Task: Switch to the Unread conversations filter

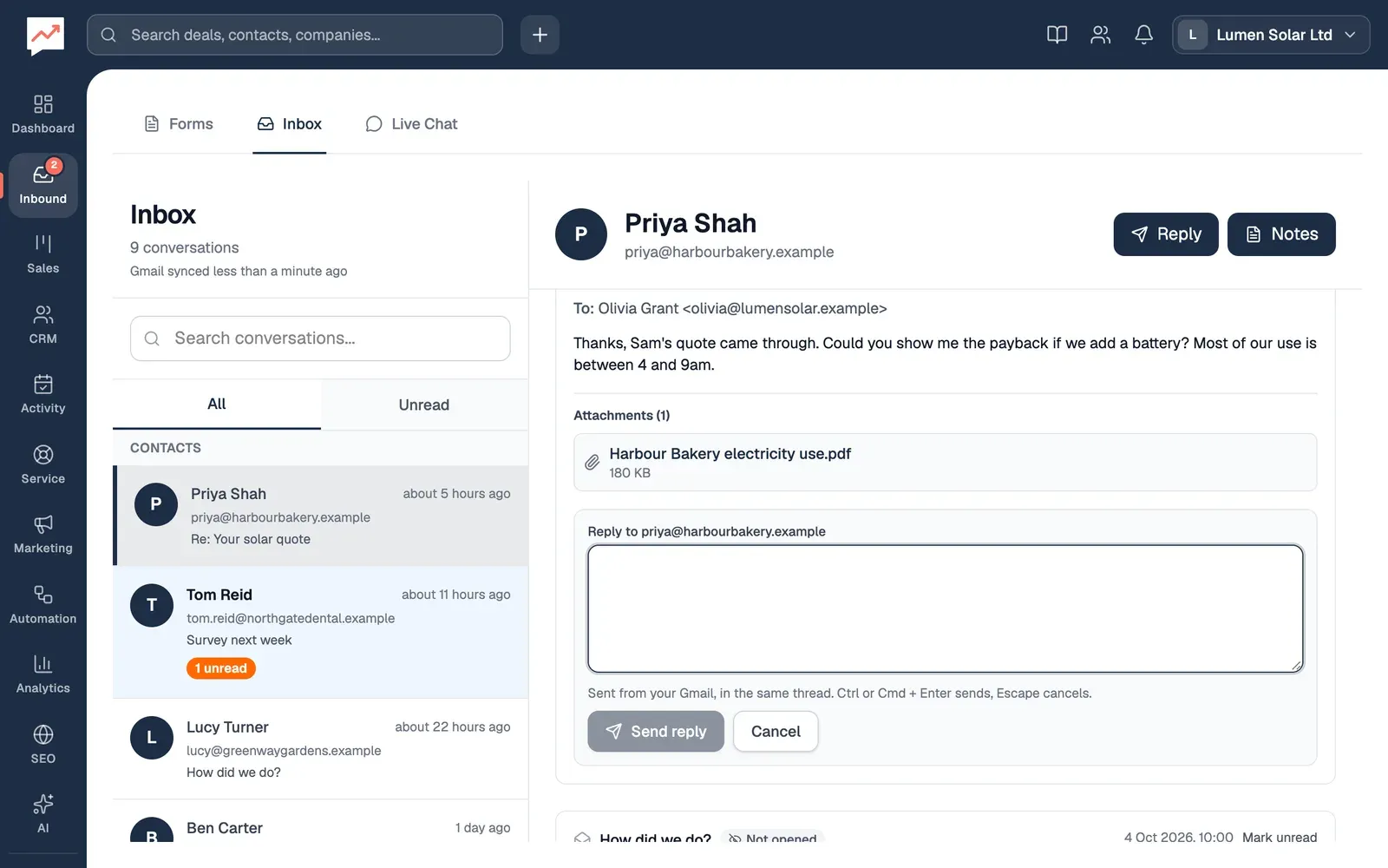Action: (424, 404)
